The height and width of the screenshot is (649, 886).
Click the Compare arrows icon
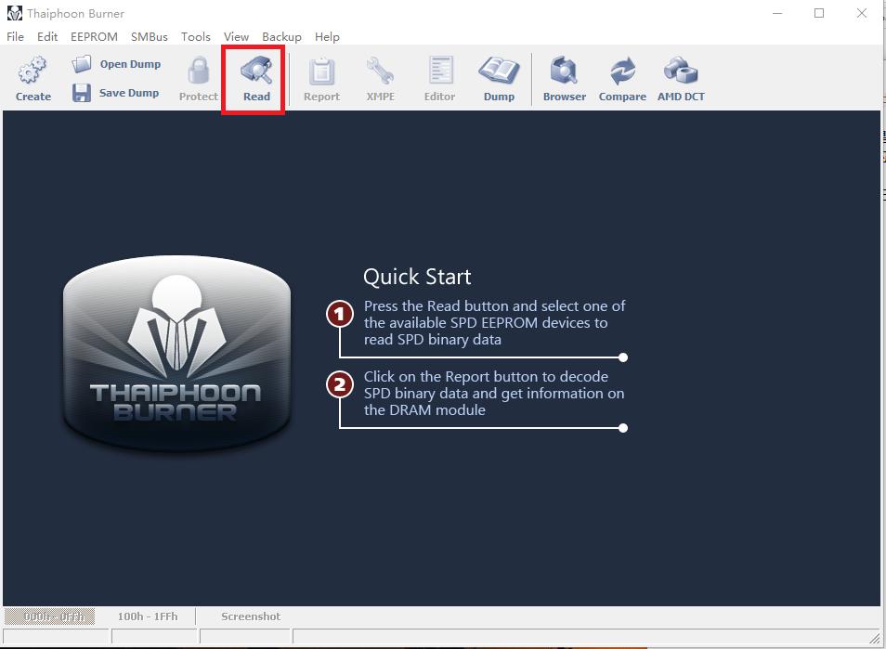point(622,71)
